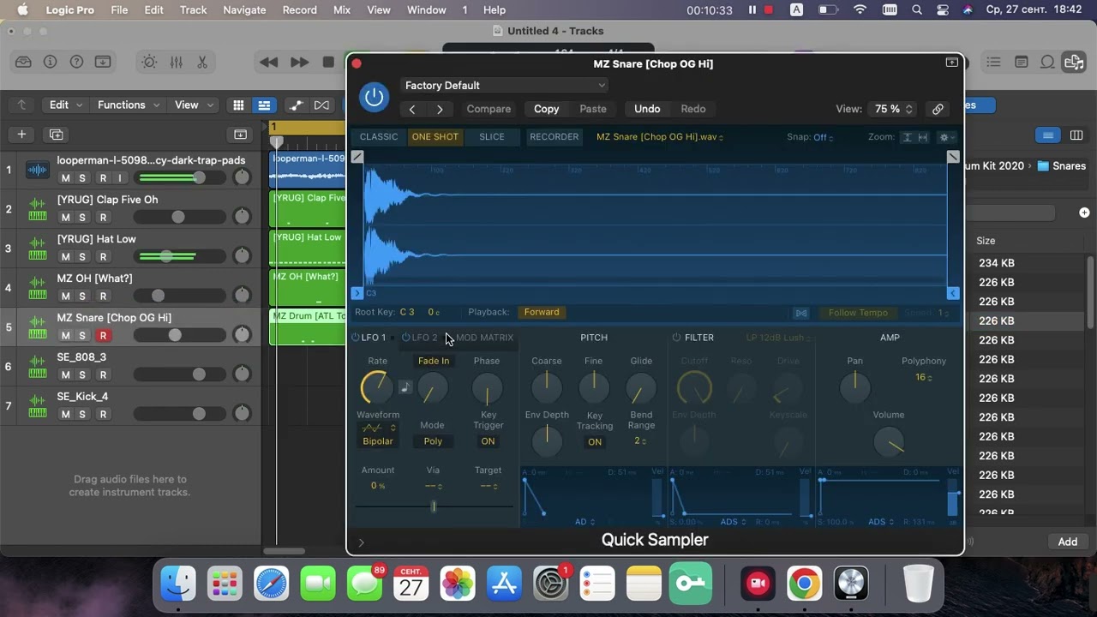Image resolution: width=1097 pixels, height=617 pixels.
Task: Click the Add button in file browser
Action: 1067,542
